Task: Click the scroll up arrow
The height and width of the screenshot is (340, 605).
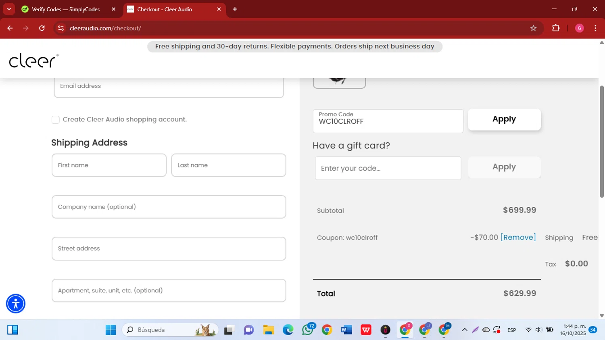Action: point(602,42)
